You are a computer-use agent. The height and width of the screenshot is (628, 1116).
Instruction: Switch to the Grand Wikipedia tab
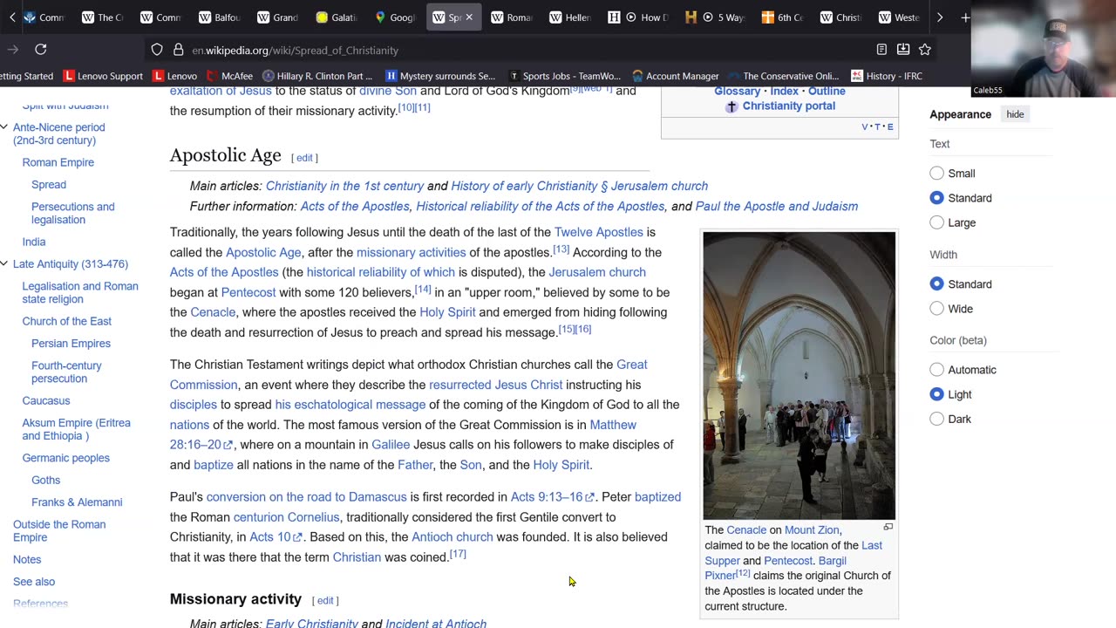click(277, 17)
